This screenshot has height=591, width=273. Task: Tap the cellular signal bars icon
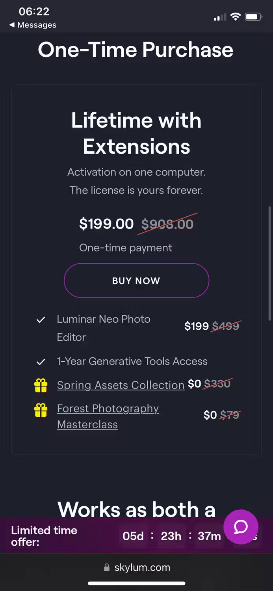pos(220,17)
